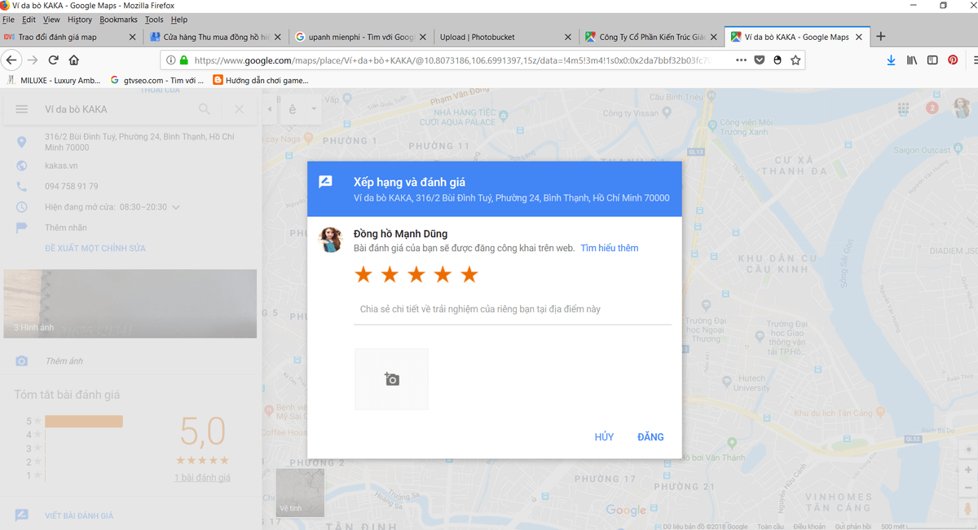Close the Upload | Photobucket tab
The height and width of the screenshot is (530, 978).
[x=569, y=37]
